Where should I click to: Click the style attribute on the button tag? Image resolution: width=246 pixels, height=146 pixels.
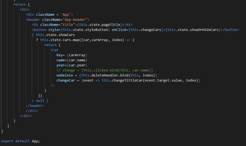(53, 30)
